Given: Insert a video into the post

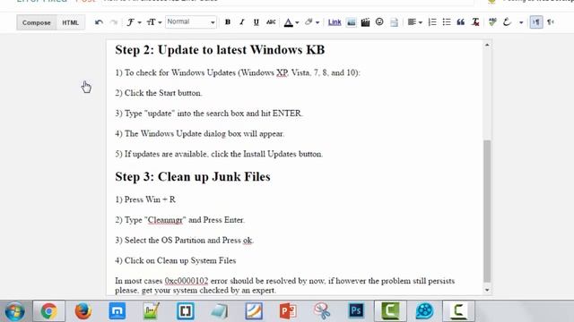Looking at the screenshot, I should pyautogui.click(x=365, y=22).
